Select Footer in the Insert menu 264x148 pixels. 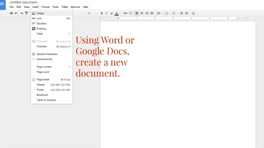[52, 90]
